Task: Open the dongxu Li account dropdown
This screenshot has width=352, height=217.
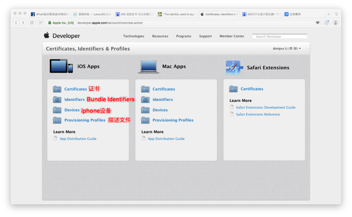Action: 286,48
